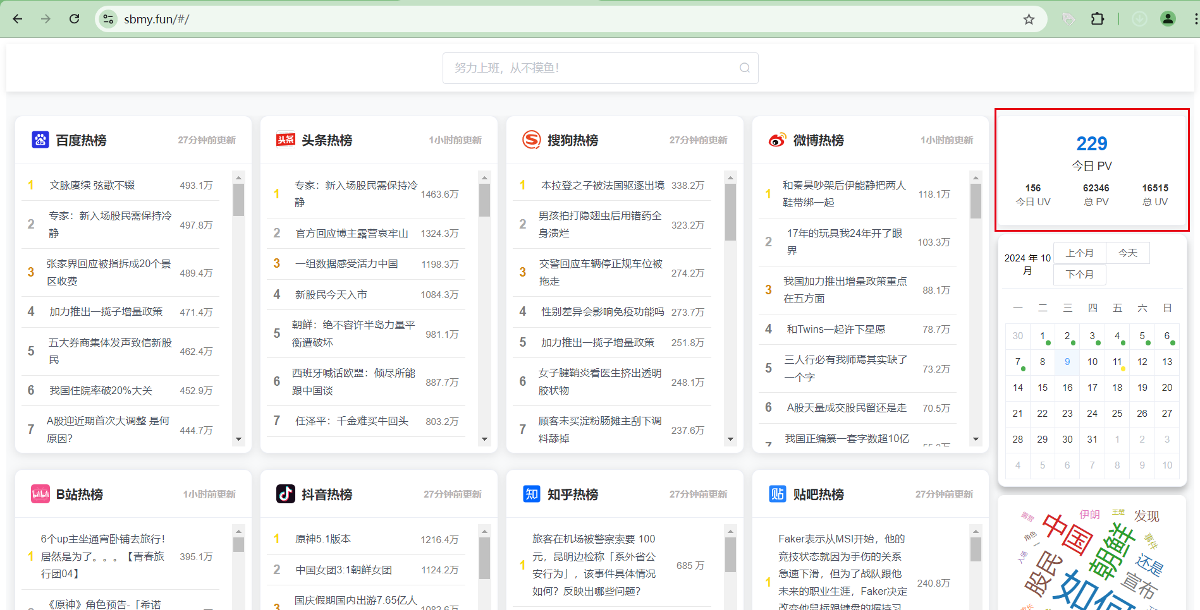Go to previous month with 上个月
Image resolution: width=1200 pixels, height=610 pixels.
tap(1079, 253)
